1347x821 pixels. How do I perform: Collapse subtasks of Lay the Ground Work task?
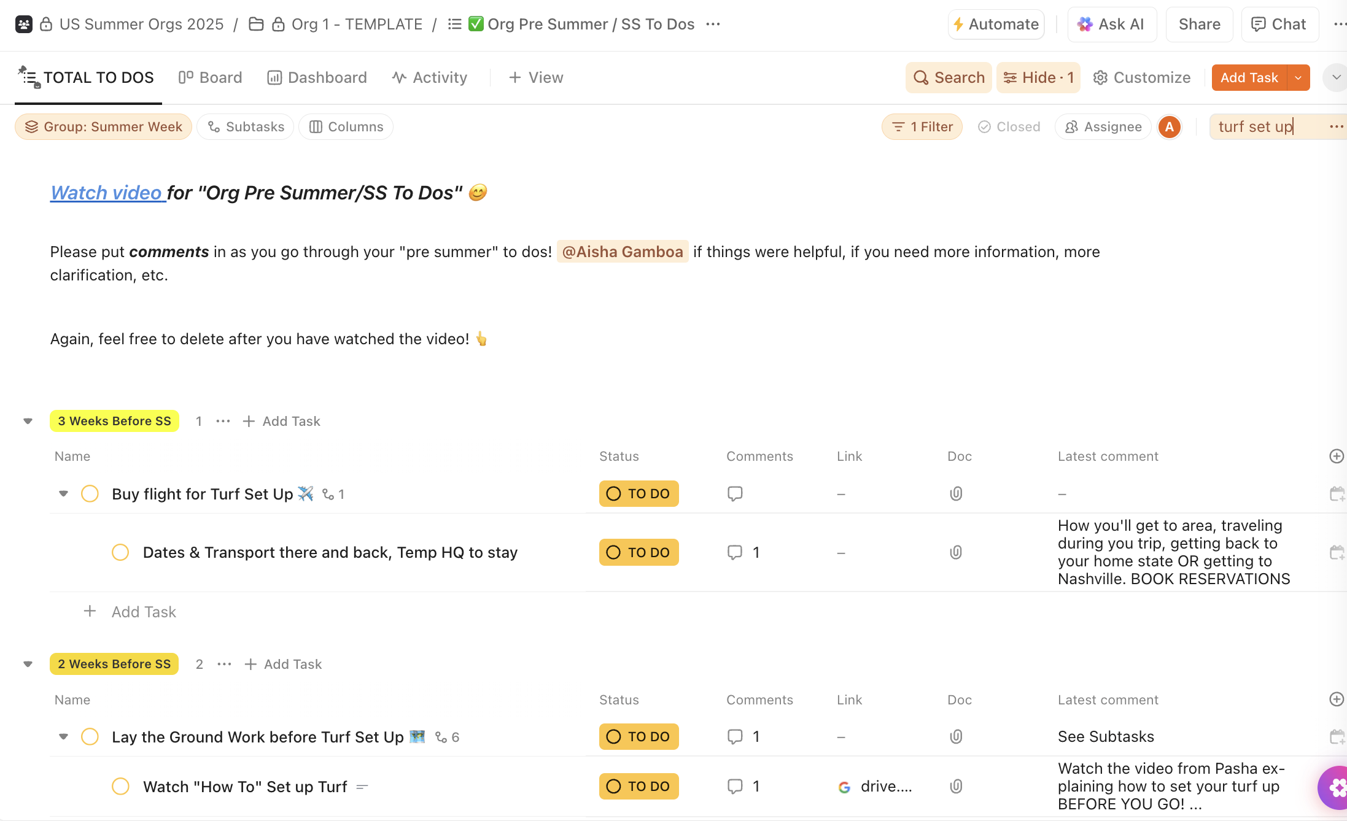[x=63, y=737]
